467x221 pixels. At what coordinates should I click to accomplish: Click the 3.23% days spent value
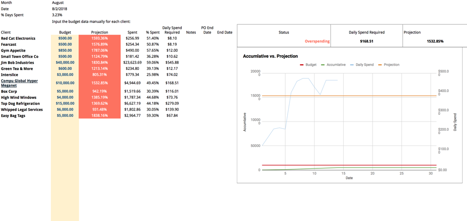(x=58, y=15)
